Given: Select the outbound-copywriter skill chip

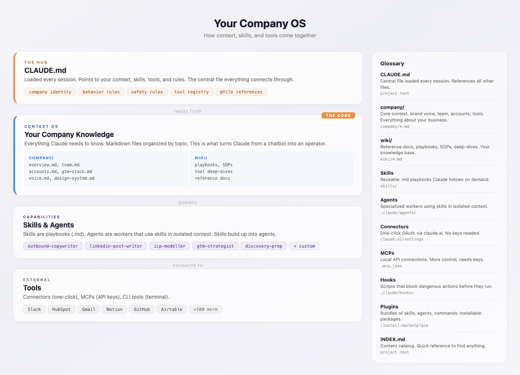Looking at the screenshot, I should point(53,246).
